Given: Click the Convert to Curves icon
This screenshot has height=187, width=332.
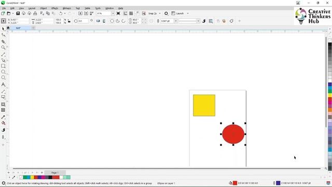Looking at the screenshot, I should [x=231, y=21].
